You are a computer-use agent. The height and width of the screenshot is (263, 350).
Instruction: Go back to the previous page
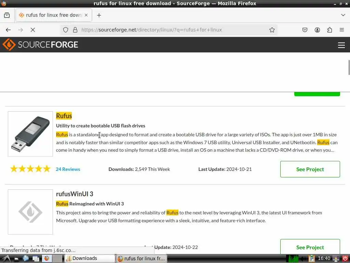[x=8, y=30]
